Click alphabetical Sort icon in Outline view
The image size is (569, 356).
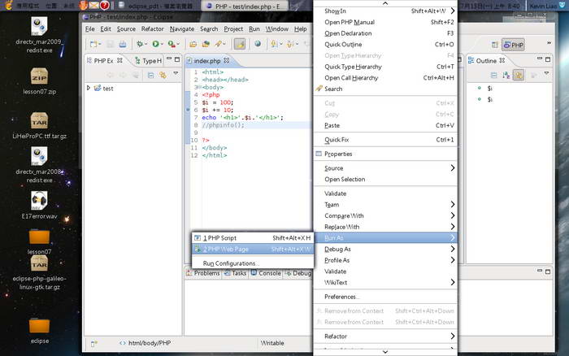[505, 75]
